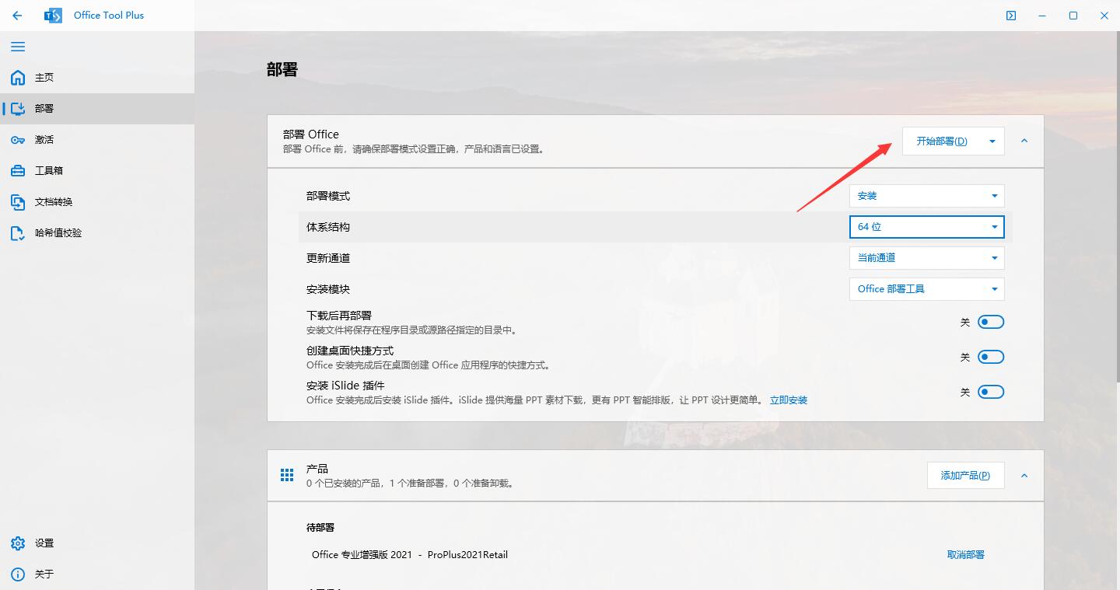This screenshot has width=1120, height=590.
Task: Open 文档转换 page
Action: tap(97, 202)
